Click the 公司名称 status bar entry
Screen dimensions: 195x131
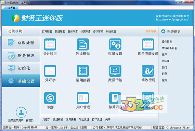(117, 127)
